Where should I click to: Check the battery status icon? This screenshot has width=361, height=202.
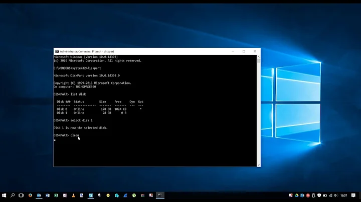pyautogui.click(x=325, y=195)
